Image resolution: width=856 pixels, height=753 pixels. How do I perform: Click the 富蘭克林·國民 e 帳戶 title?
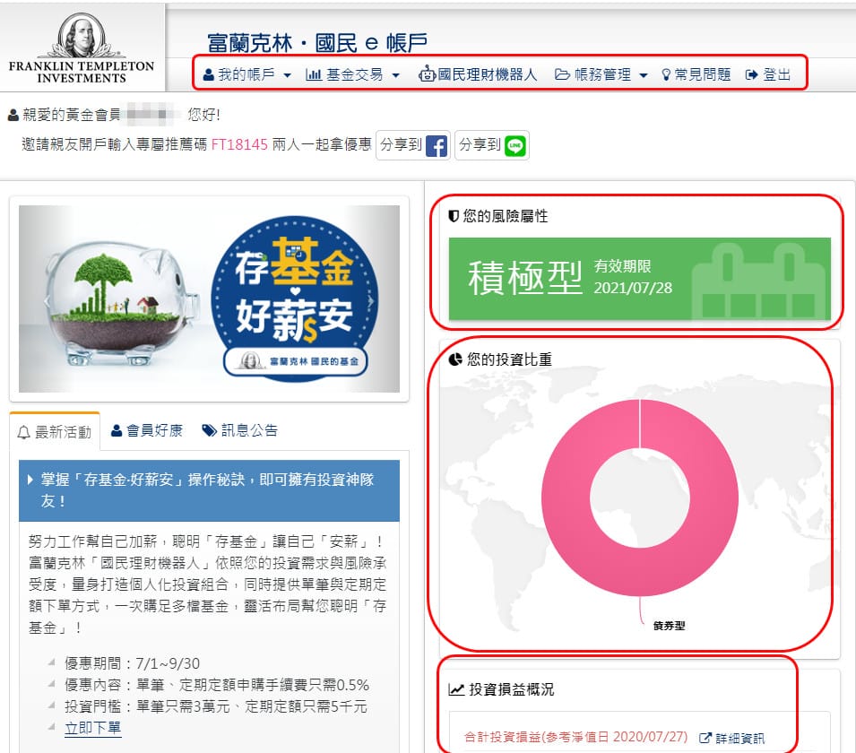coord(317,43)
